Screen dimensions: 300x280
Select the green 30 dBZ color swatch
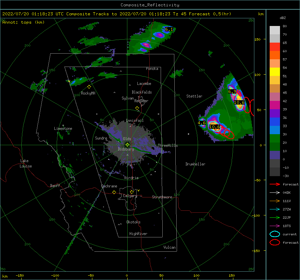tap(275, 139)
